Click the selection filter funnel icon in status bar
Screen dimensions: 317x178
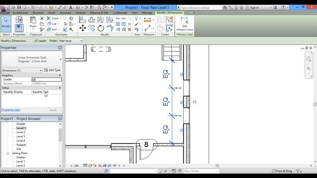(298, 171)
